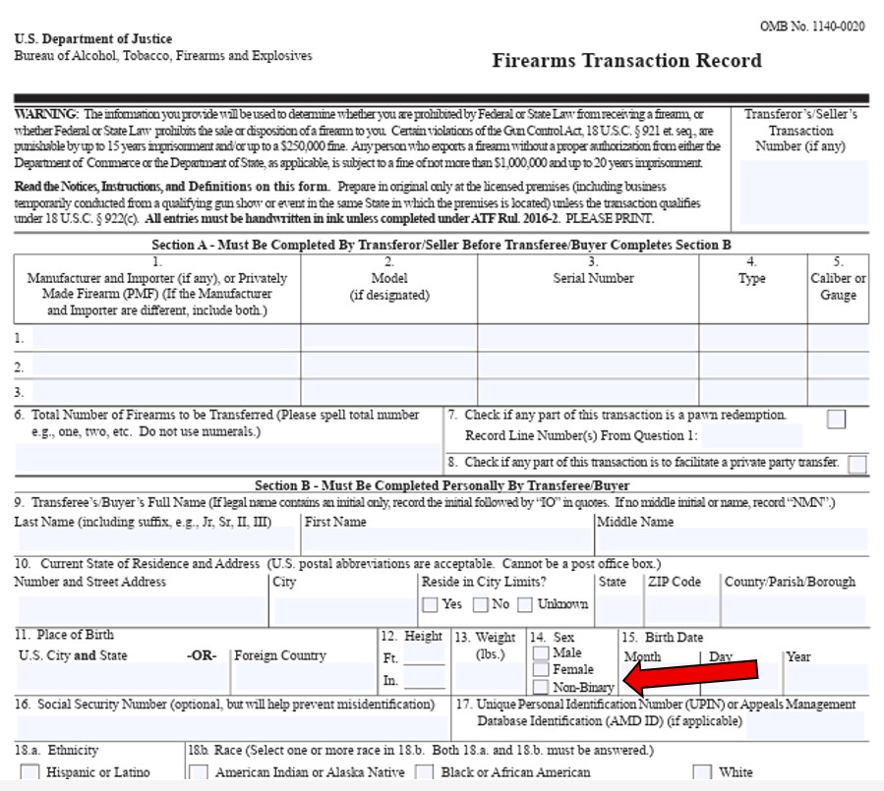Click the Transferor's Transaction Number field
Viewport: 884px width, 791px height.
tap(803, 192)
